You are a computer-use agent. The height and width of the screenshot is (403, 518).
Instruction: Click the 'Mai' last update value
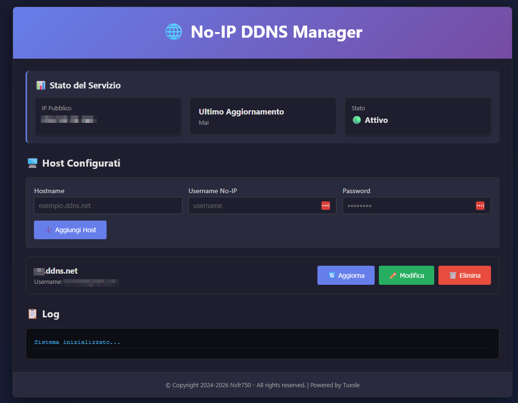[203, 122]
